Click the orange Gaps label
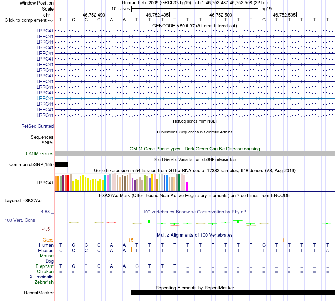 (x=48, y=240)
